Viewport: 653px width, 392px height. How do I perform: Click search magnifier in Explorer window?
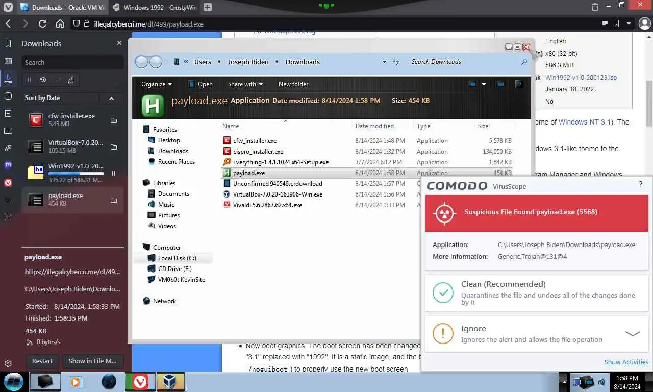[x=524, y=62]
